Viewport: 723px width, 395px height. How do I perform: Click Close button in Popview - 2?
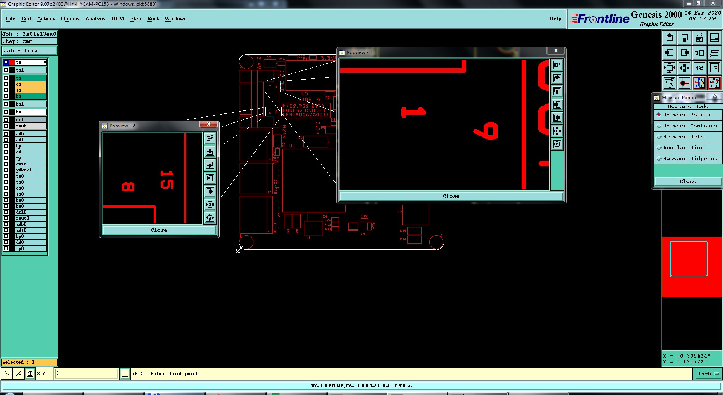click(159, 230)
